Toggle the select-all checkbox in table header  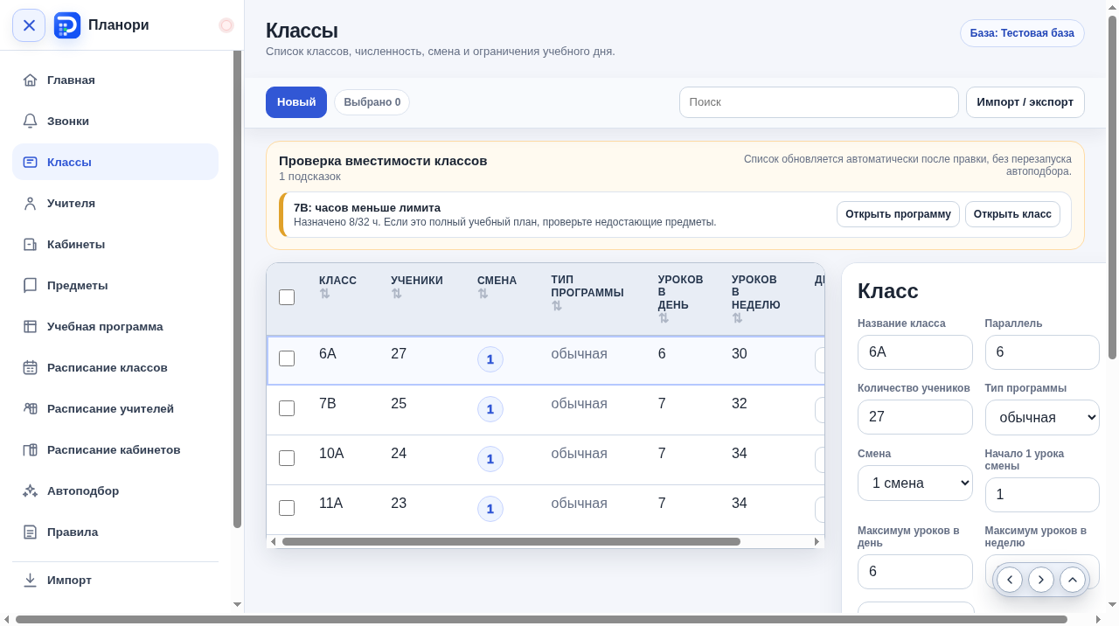tap(287, 297)
